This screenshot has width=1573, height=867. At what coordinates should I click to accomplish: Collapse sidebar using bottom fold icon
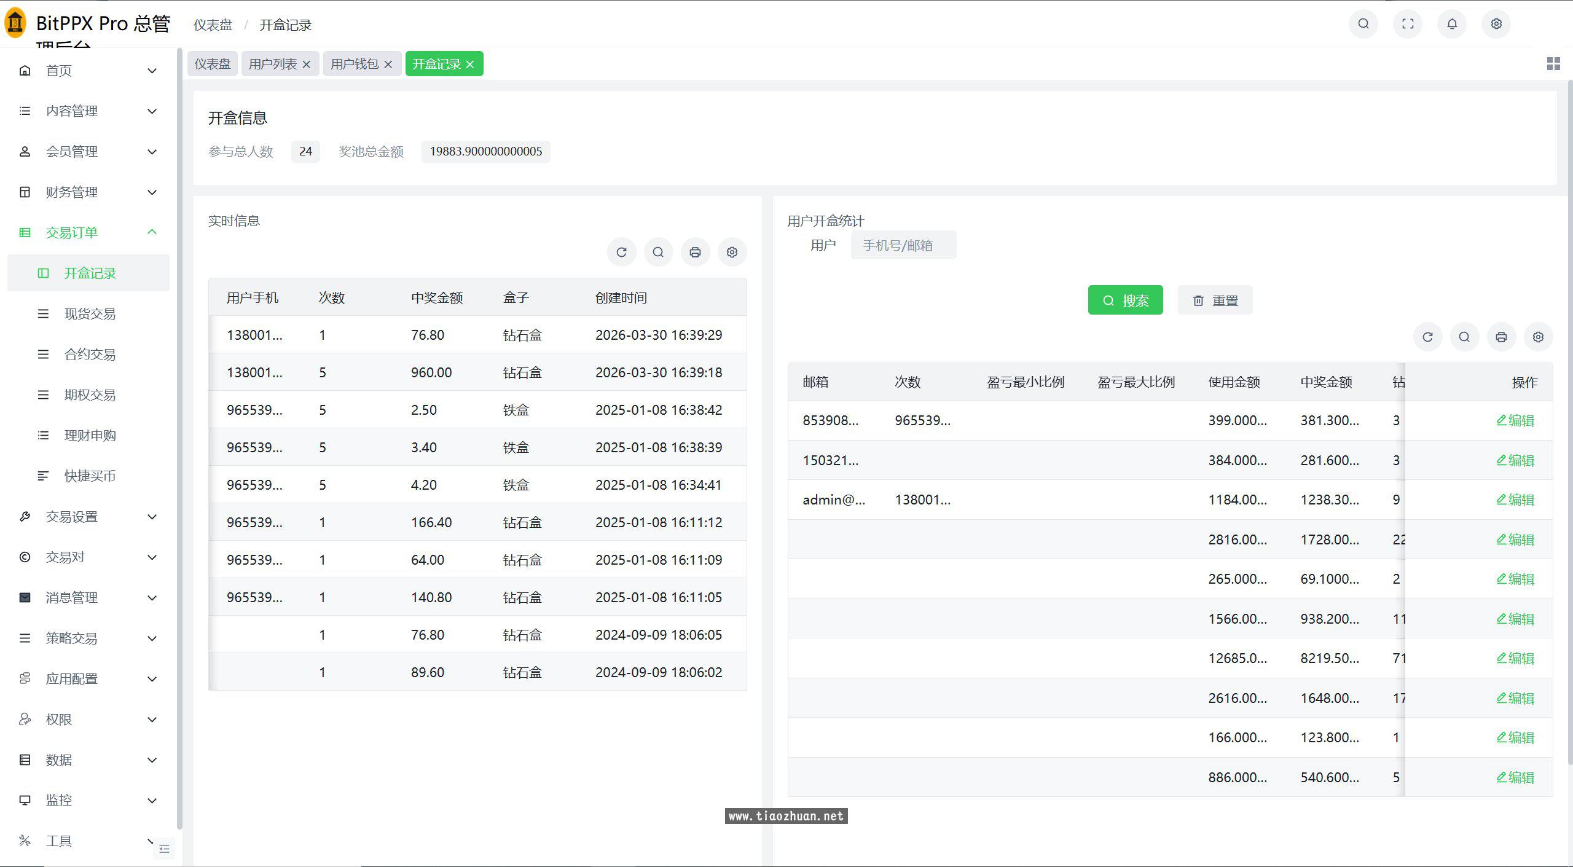coord(164,849)
